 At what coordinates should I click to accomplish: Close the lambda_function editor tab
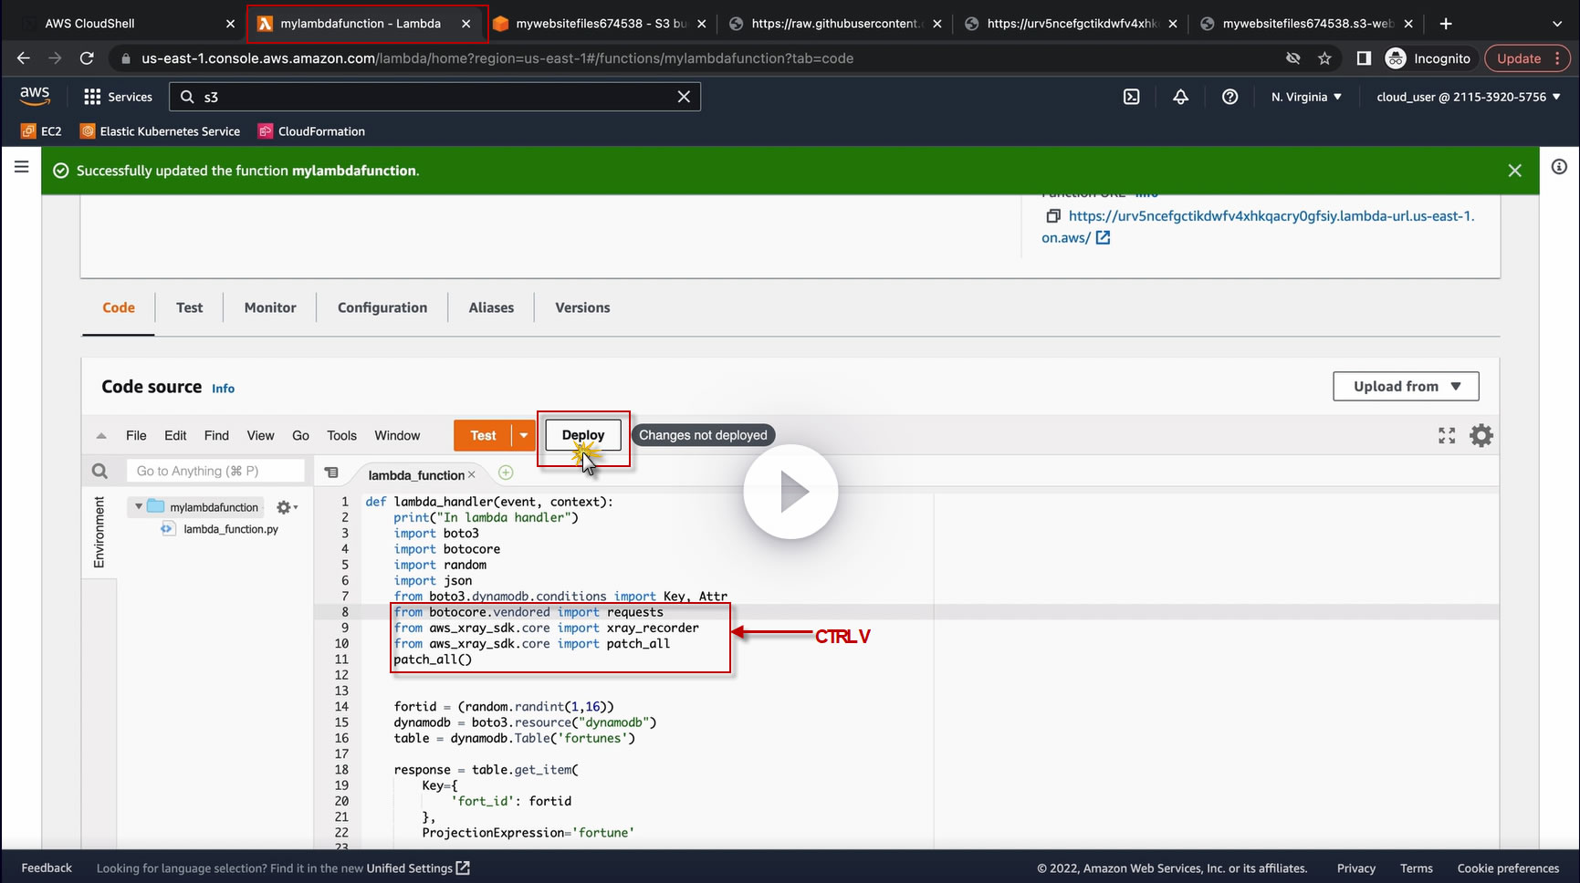pyautogui.click(x=472, y=474)
